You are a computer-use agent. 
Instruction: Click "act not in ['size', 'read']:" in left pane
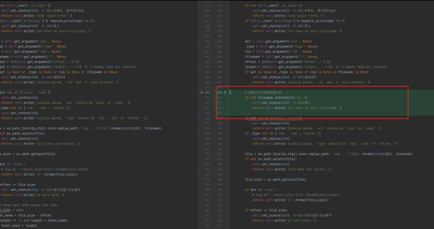pyautogui.click(x=26, y=93)
